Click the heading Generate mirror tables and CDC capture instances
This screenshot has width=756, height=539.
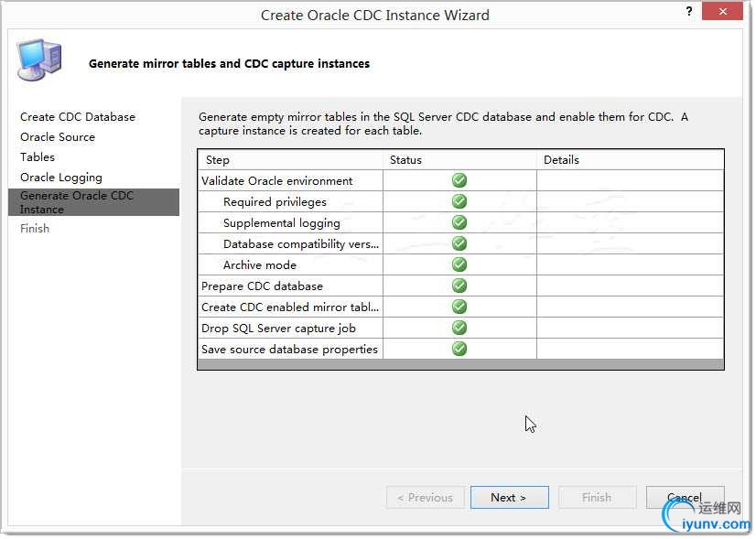(x=229, y=64)
